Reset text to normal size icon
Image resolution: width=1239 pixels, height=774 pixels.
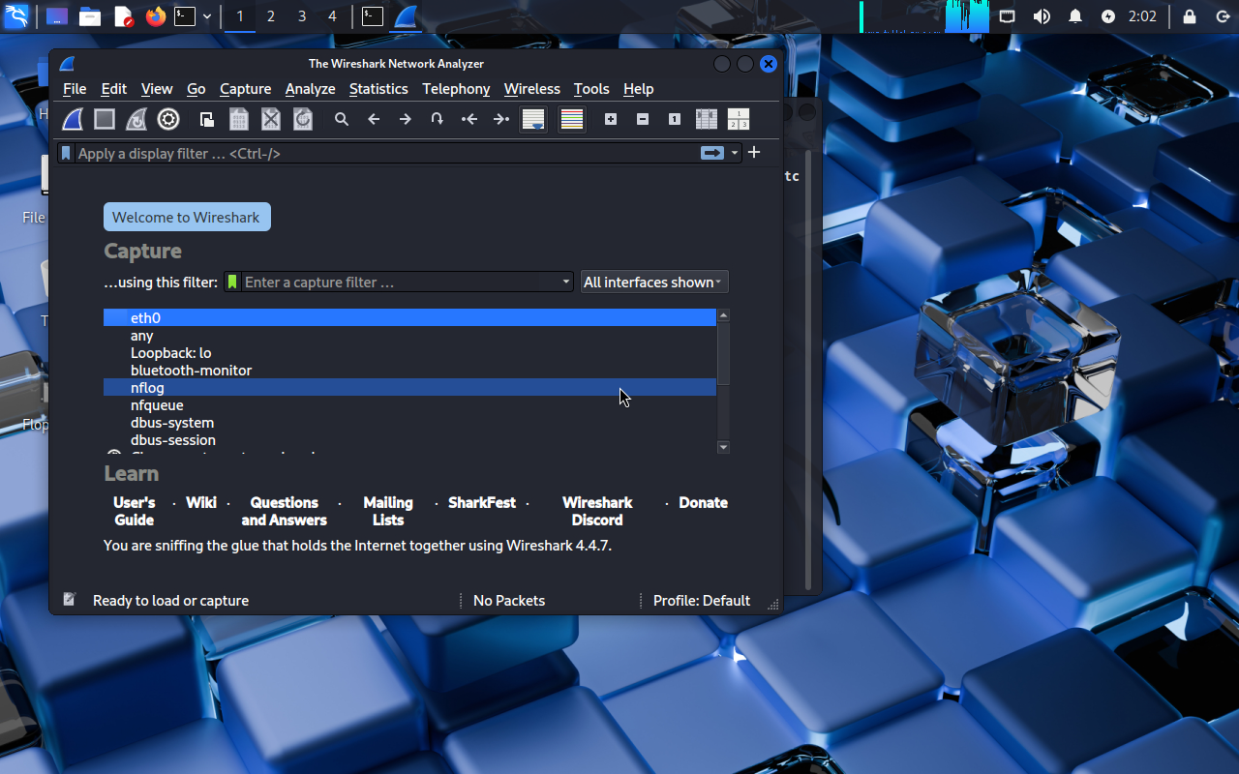tap(675, 119)
